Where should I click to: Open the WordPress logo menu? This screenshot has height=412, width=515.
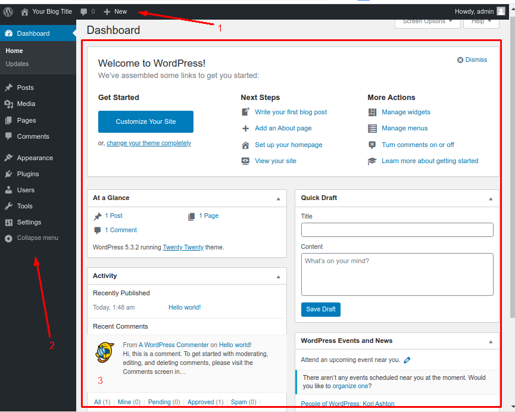coord(8,12)
